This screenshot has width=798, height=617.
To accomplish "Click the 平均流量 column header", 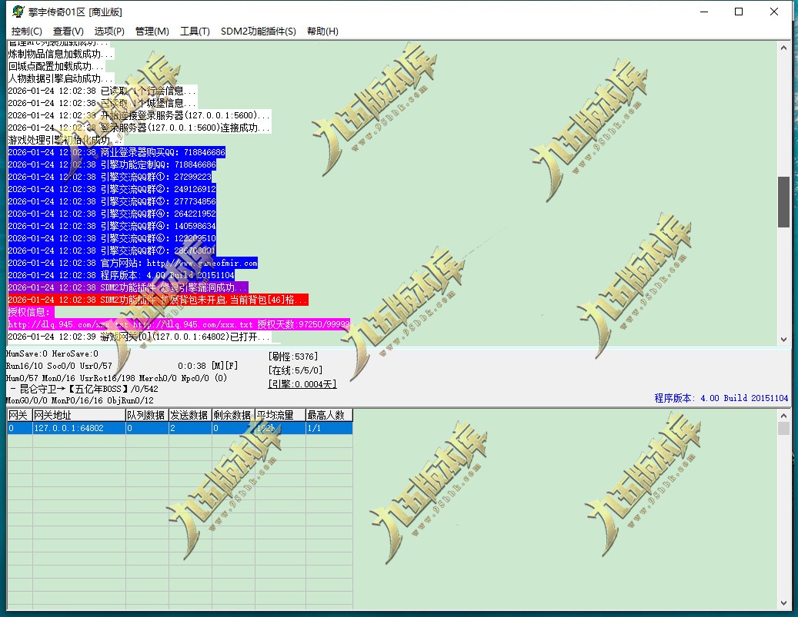I will [x=280, y=415].
